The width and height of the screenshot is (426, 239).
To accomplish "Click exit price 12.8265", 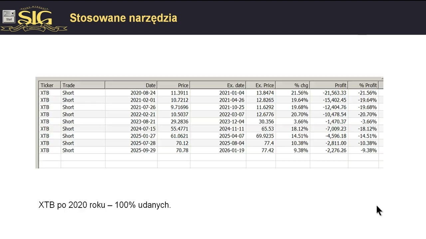I will tap(265, 100).
